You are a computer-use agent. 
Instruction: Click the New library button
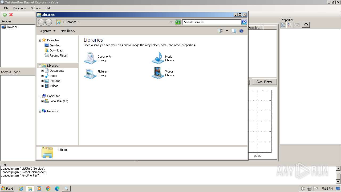point(68,31)
